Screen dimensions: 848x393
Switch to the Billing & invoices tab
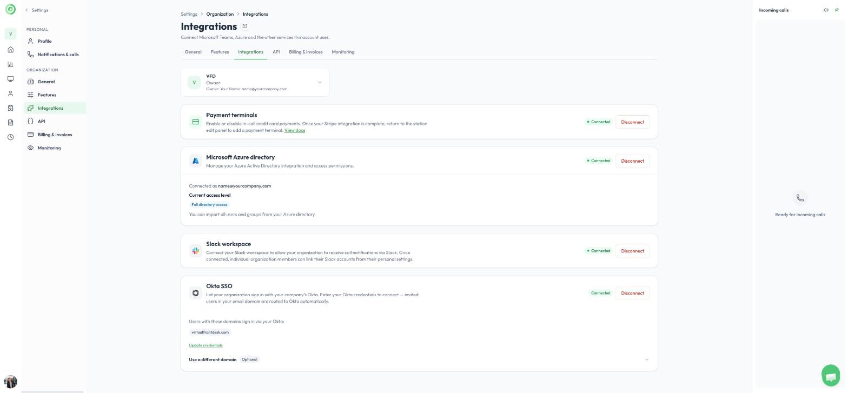tap(306, 52)
